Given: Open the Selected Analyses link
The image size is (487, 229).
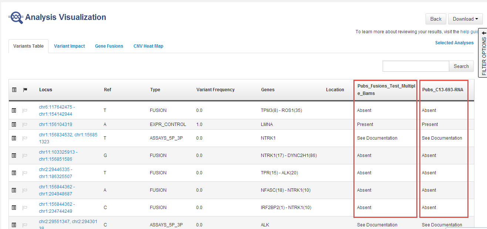Looking at the screenshot, I should 454,43.
